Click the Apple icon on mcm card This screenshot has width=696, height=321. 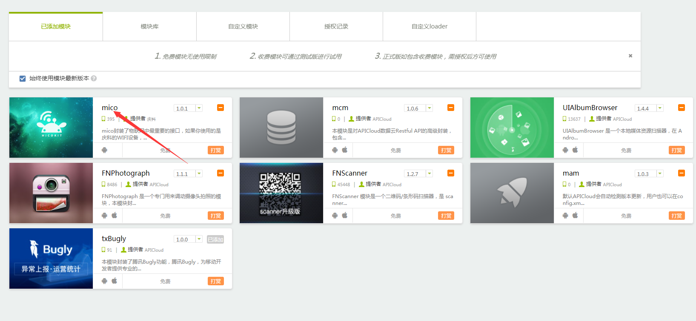[345, 150]
